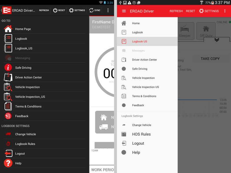Select Change Vehicle in light drawer
Image resolution: width=231 pixels, height=173 pixels.
[147, 125]
